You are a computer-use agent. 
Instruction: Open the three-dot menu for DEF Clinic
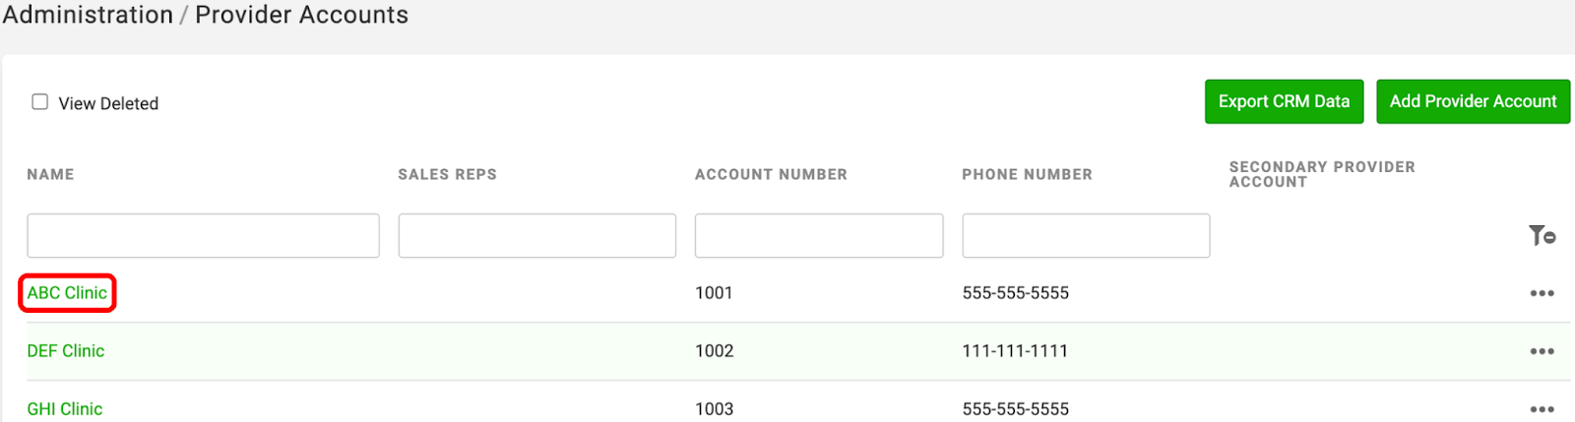pyautogui.click(x=1542, y=351)
